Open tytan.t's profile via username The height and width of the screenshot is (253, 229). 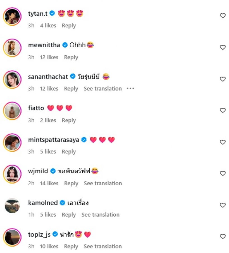[37, 13]
